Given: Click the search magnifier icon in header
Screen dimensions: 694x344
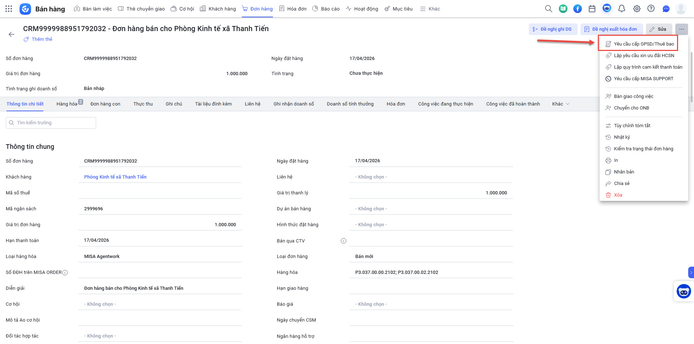Looking at the screenshot, I should pyautogui.click(x=548, y=9).
